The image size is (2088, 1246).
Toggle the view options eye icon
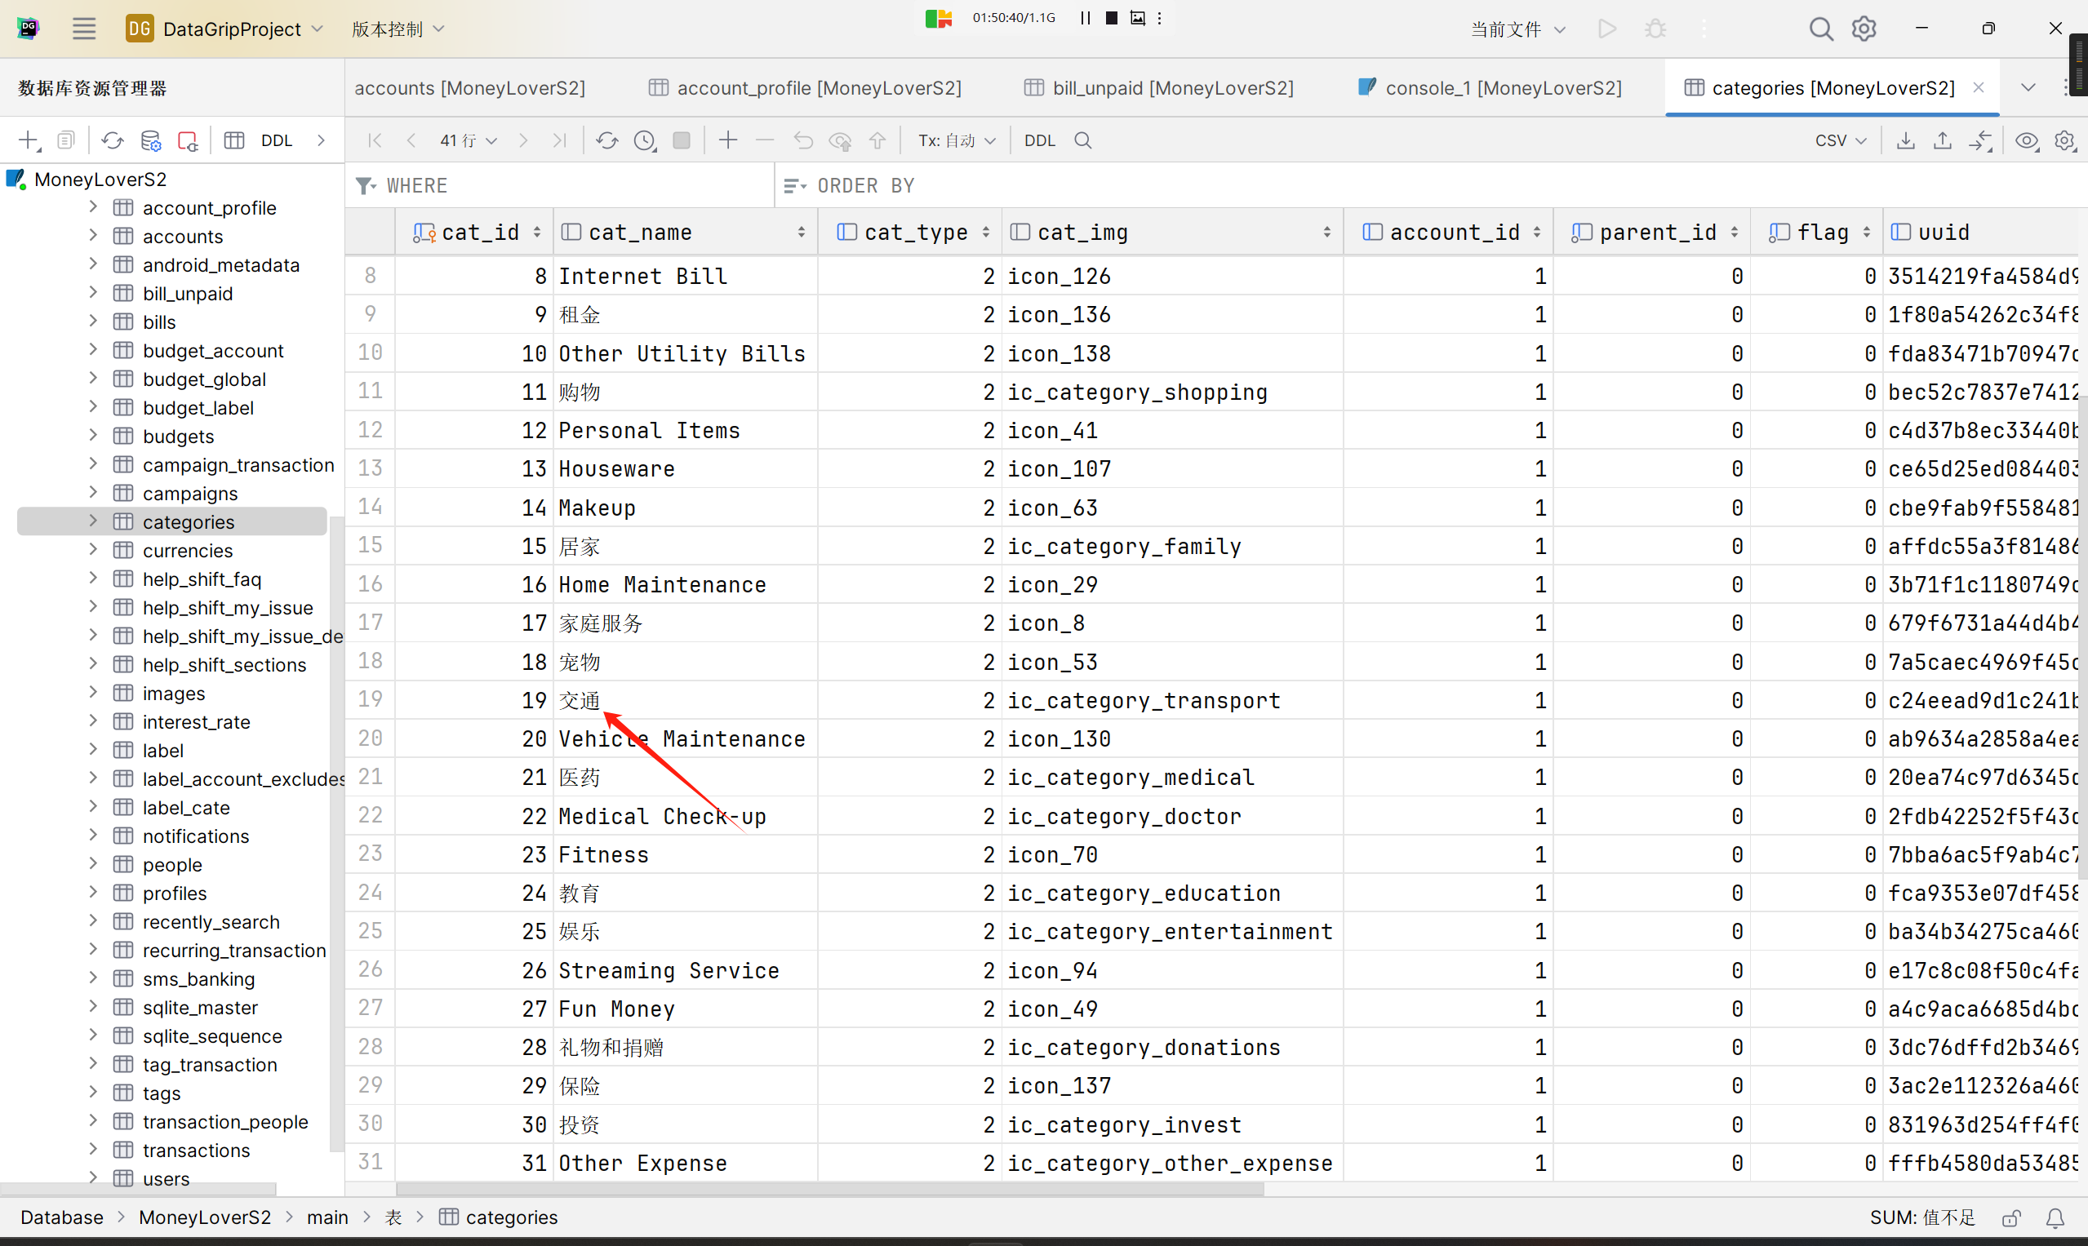[2027, 140]
